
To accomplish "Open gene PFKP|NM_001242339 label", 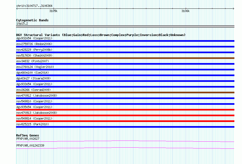I will [30, 145].
